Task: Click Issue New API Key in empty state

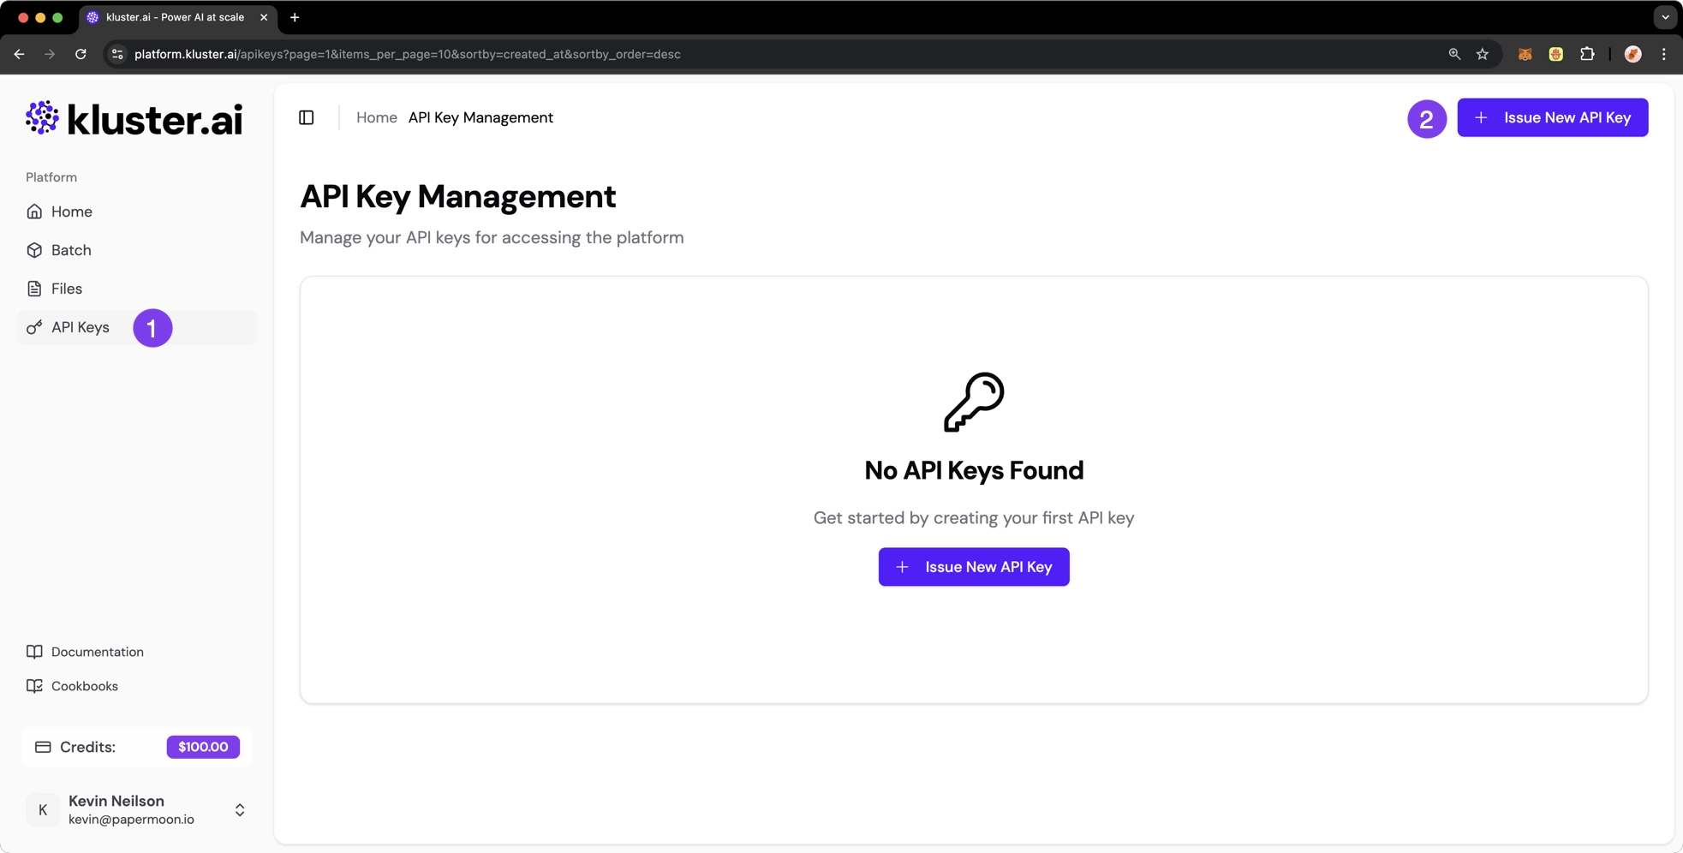Action: point(974,567)
